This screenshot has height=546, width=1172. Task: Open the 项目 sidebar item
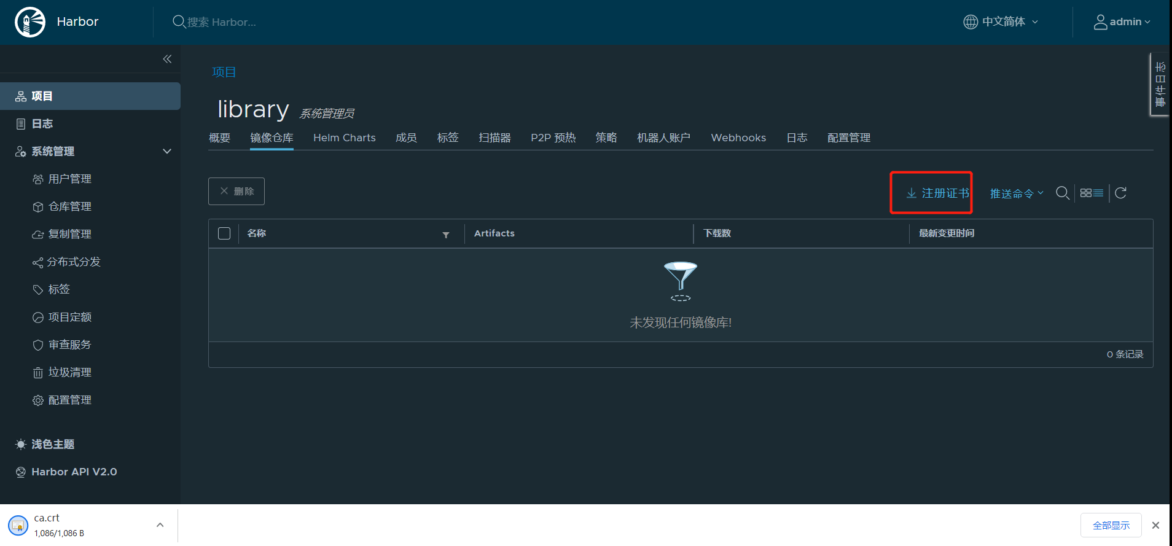[90, 96]
